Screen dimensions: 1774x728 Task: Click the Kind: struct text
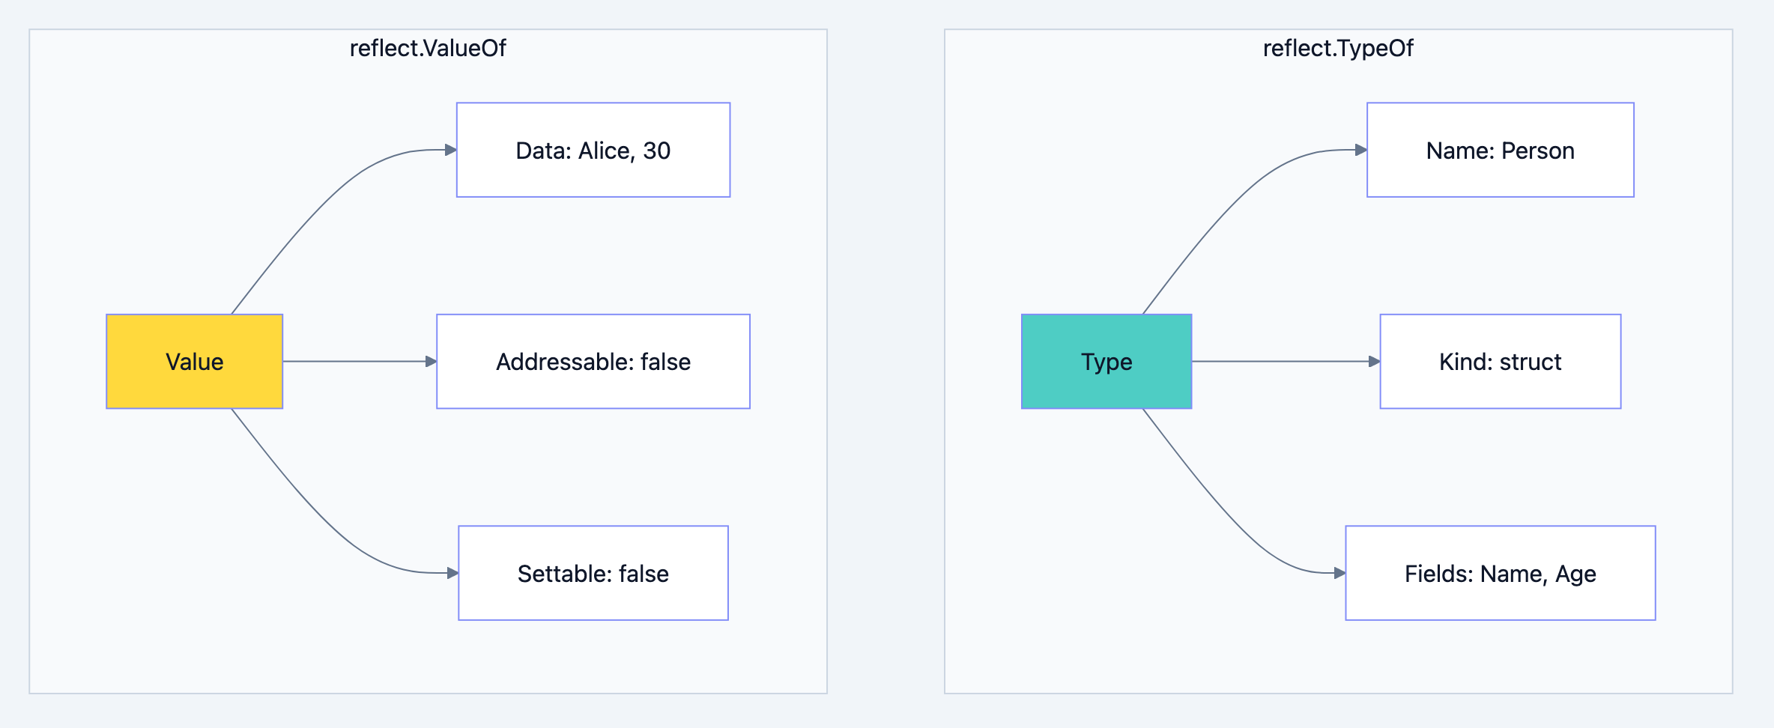pos(1500,362)
